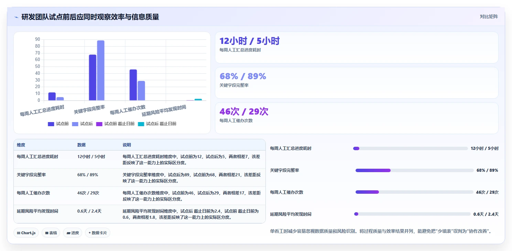Click the progress bar for 关键字段完整率
The height and width of the screenshot is (251, 512).
[415, 170]
